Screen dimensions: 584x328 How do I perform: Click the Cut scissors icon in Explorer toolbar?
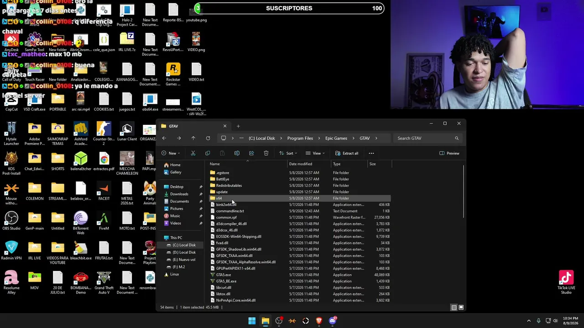click(193, 153)
